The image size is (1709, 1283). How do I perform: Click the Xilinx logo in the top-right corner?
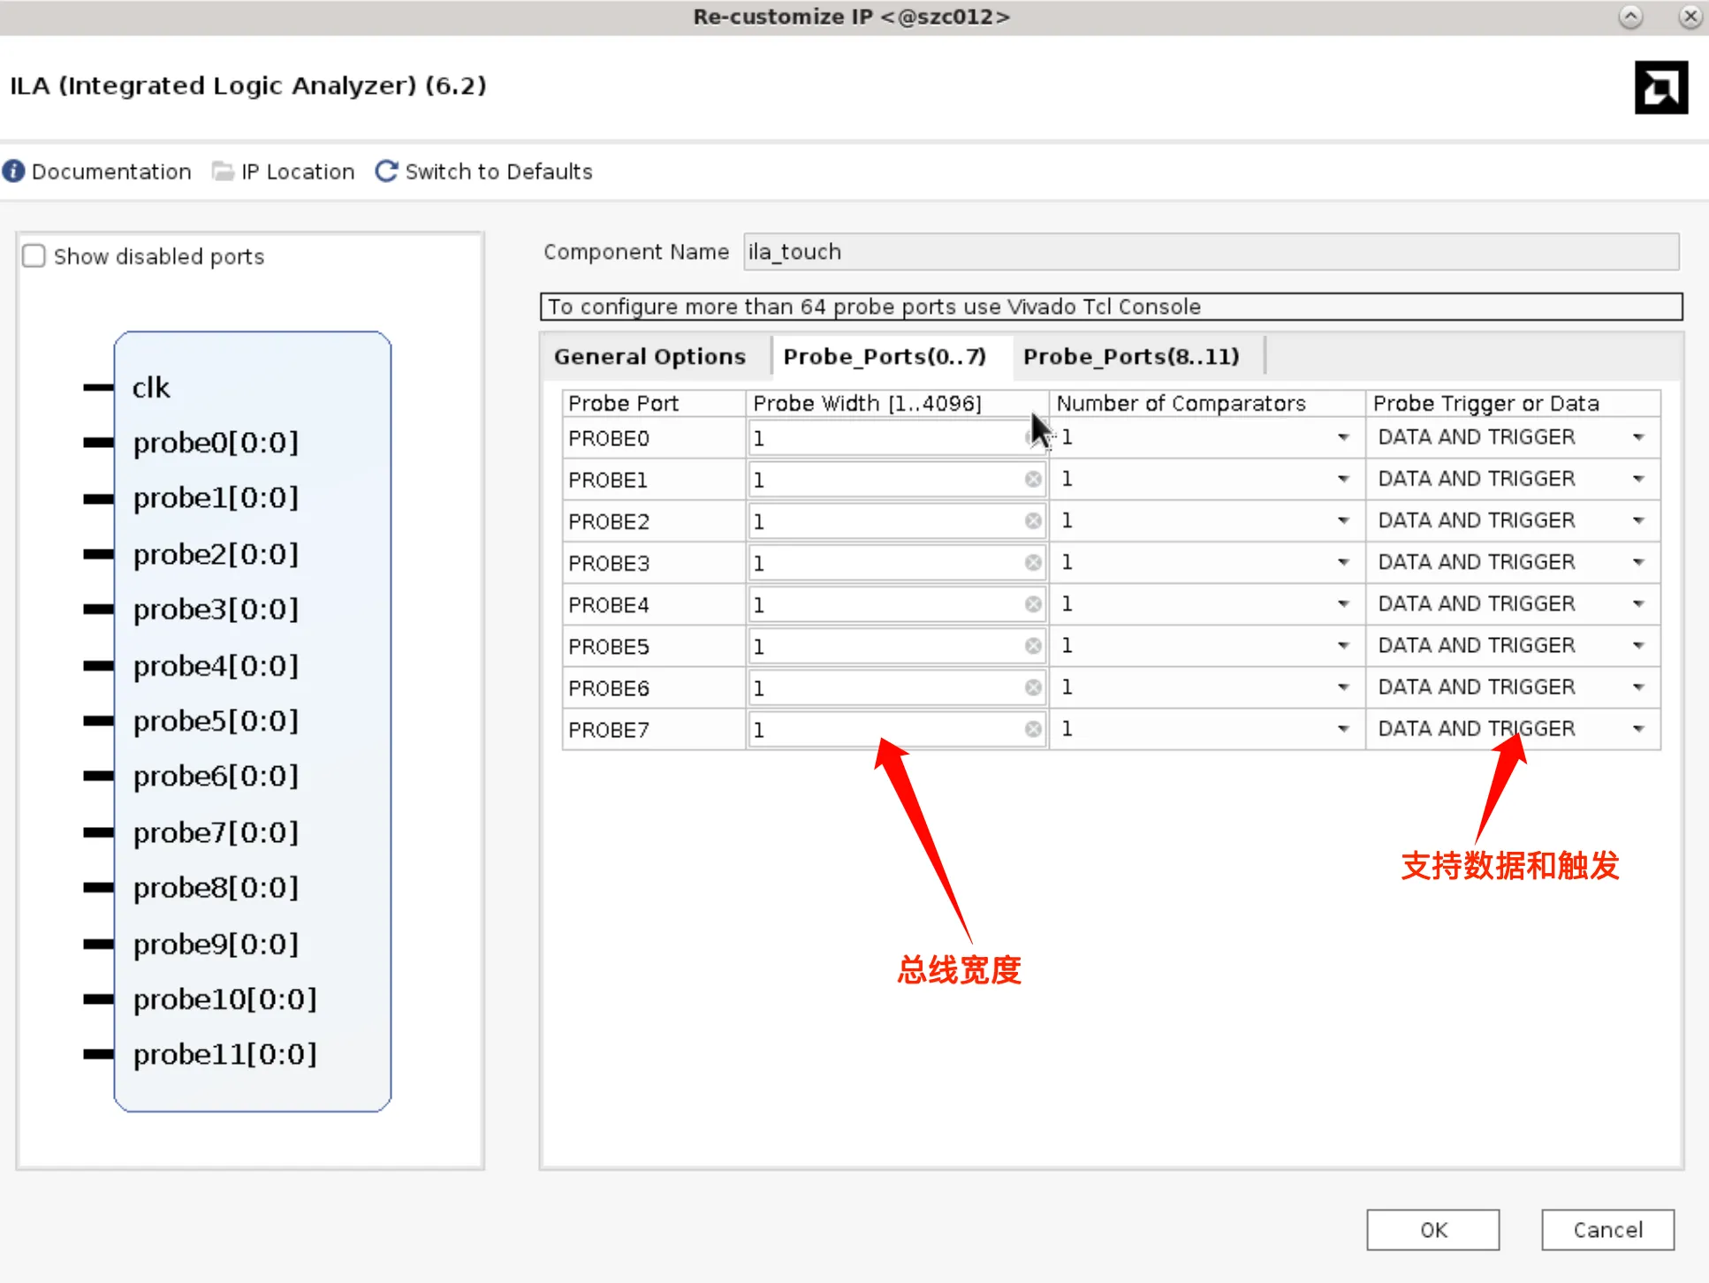(x=1661, y=87)
